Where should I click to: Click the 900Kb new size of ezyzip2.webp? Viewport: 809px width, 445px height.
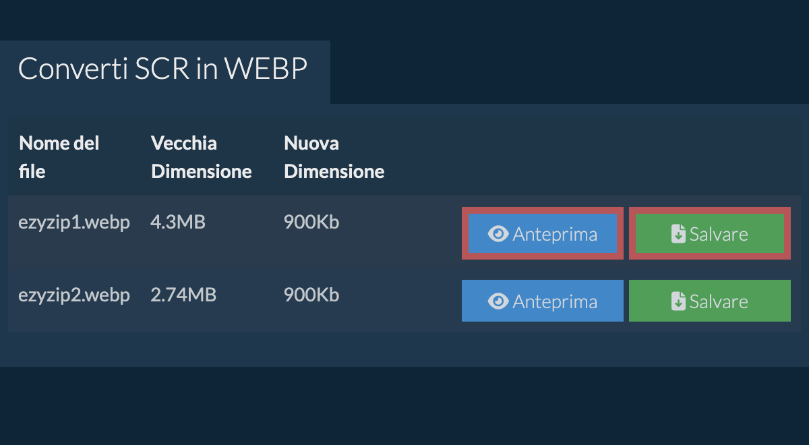(x=311, y=295)
